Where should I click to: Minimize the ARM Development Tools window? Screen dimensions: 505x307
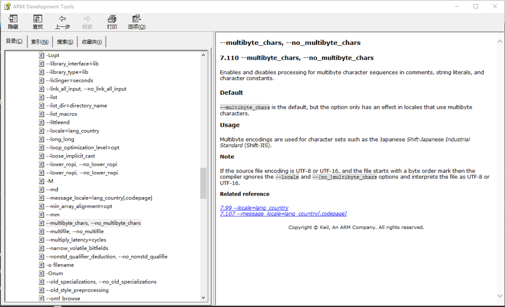coord(456,7)
